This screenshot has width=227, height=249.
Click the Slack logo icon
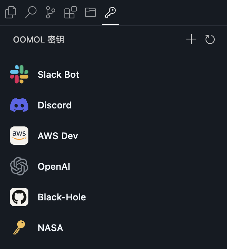click(x=19, y=74)
